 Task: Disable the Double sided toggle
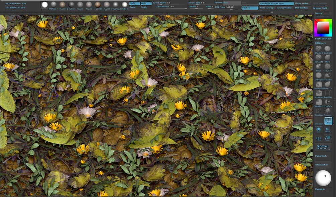tap(250, 8)
